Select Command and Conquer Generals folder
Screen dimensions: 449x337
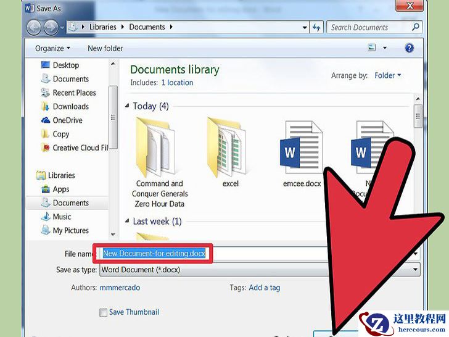tap(160, 164)
